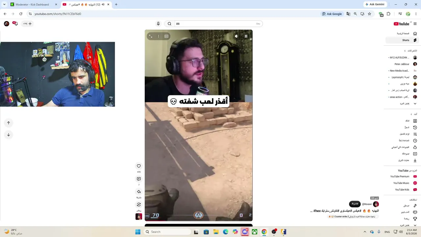Viewport: 421px width, 237px height.
Task: Open Watch later in the sidebar
Action: (402, 141)
